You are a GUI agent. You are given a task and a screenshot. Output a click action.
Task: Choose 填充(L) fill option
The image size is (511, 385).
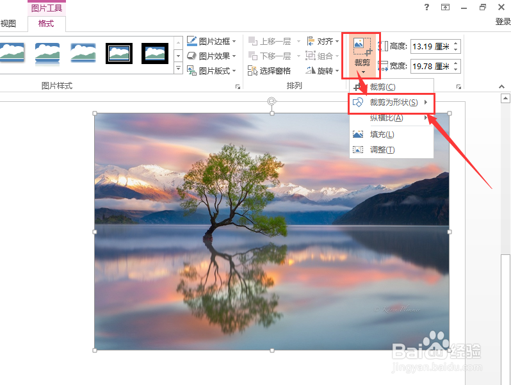tap(391, 134)
